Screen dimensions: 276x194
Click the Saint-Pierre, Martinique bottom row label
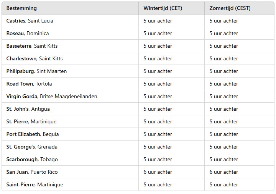coord(35,184)
